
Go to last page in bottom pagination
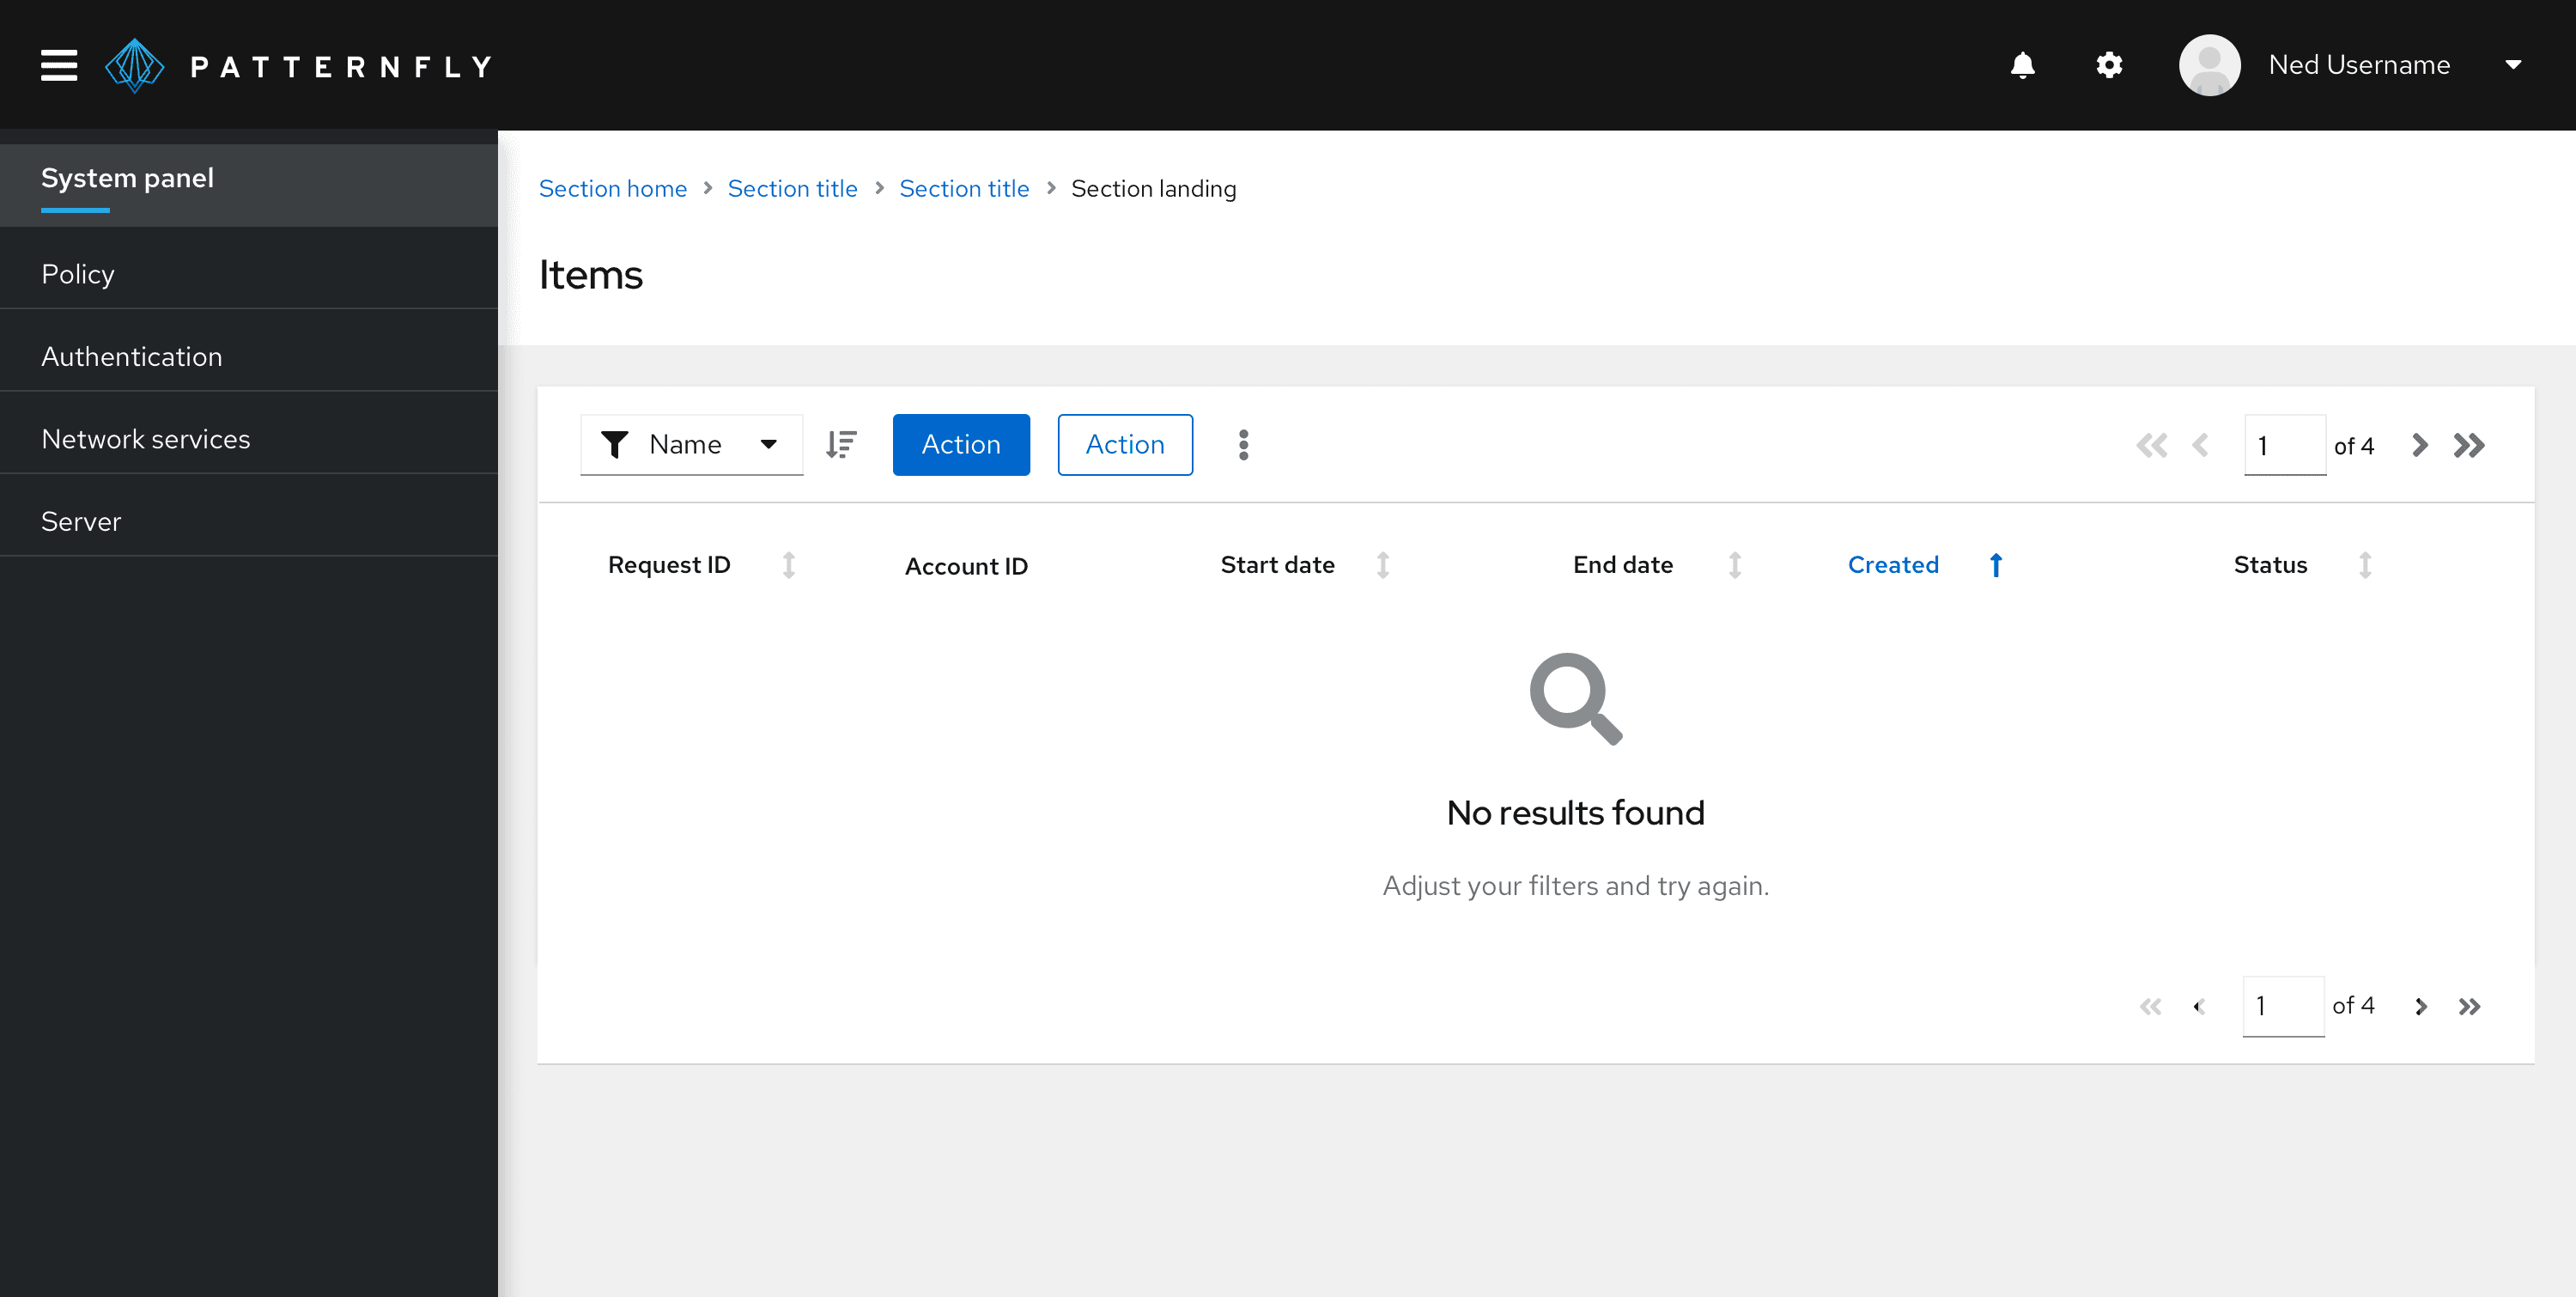pyautogui.click(x=2469, y=1007)
